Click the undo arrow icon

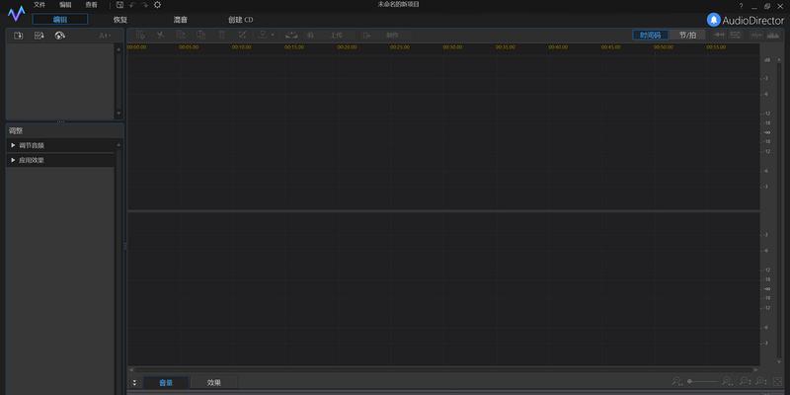pos(132,5)
